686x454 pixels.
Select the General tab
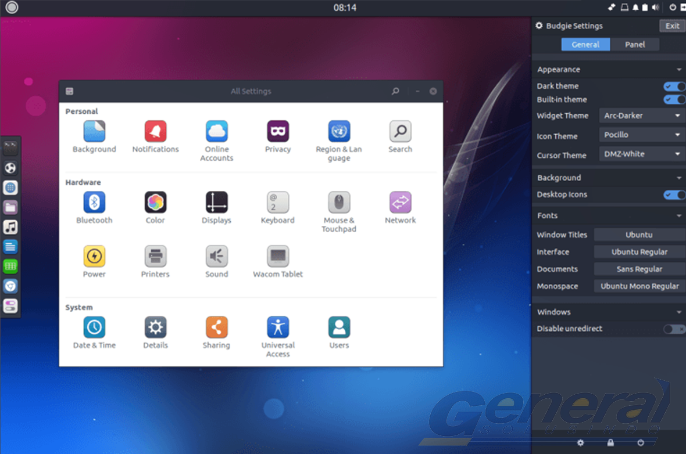pos(585,44)
